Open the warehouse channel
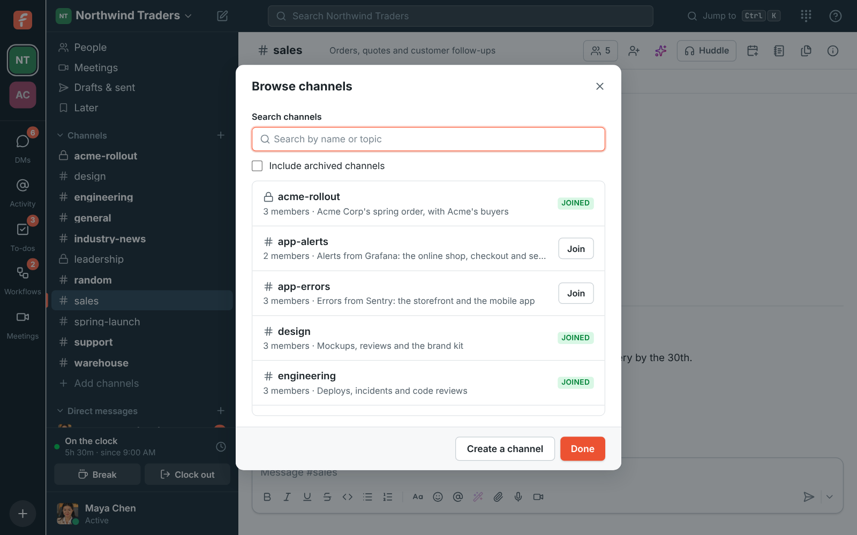This screenshot has height=535, width=857. coord(142,363)
